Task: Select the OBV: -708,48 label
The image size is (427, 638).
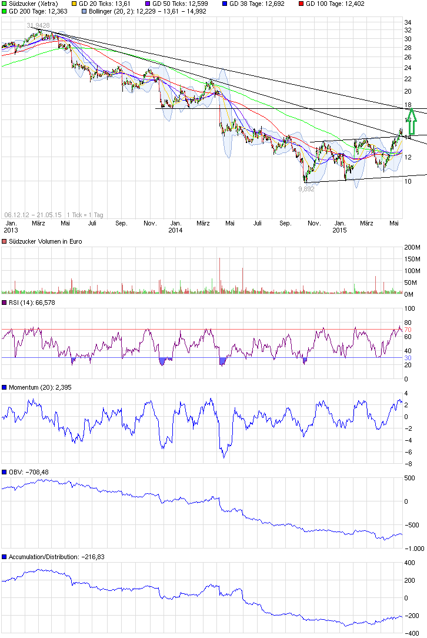Action: [x=28, y=472]
